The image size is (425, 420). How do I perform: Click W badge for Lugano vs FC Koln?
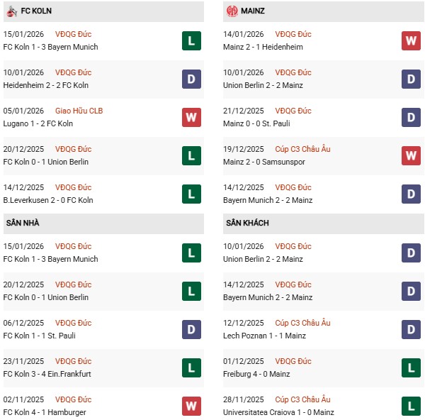click(191, 117)
